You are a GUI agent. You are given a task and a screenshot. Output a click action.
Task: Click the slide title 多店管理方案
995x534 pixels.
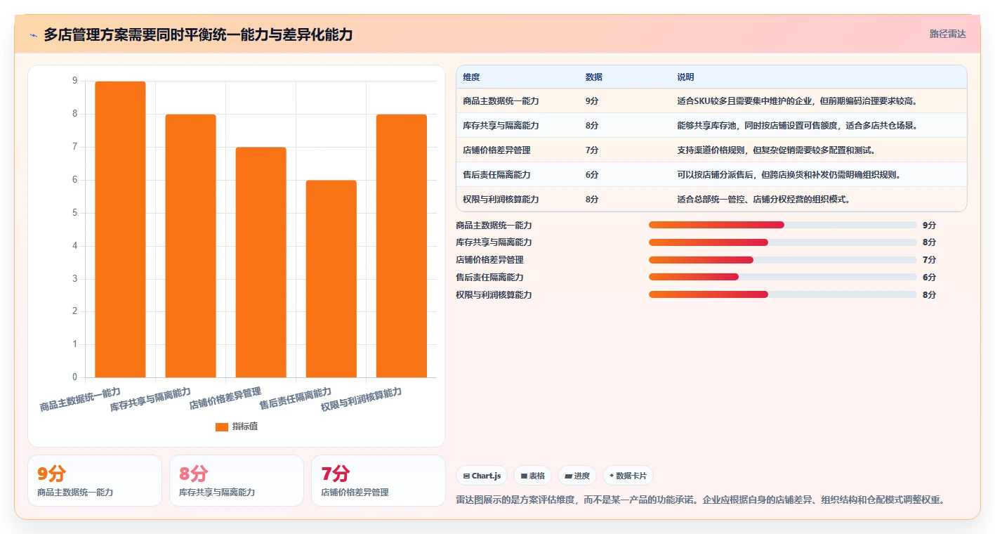click(198, 34)
